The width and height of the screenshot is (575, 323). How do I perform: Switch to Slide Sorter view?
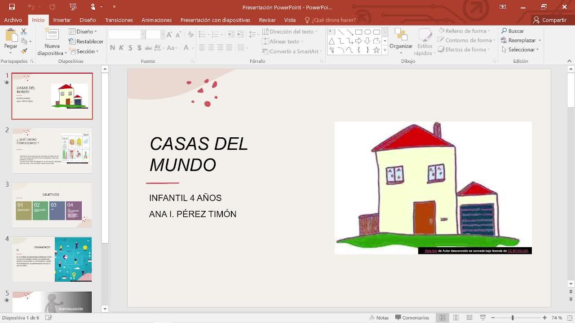coord(456,318)
